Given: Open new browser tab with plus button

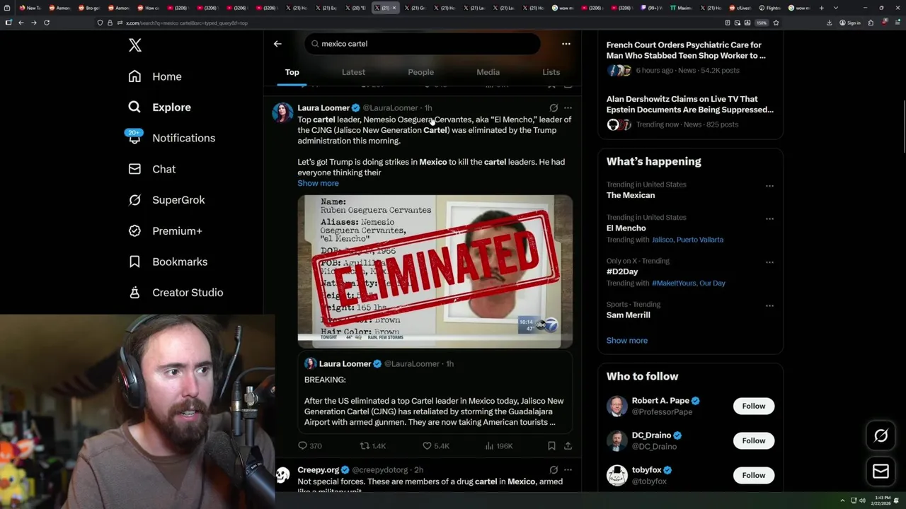Looking at the screenshot, I should click(821, 8).
